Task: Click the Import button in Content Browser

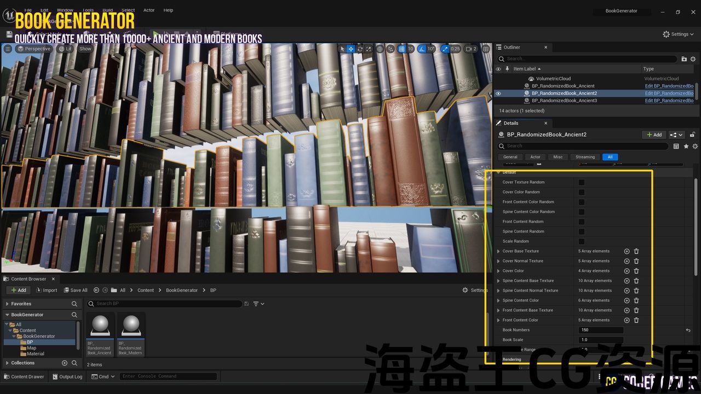Action: (x=47, y=290)
